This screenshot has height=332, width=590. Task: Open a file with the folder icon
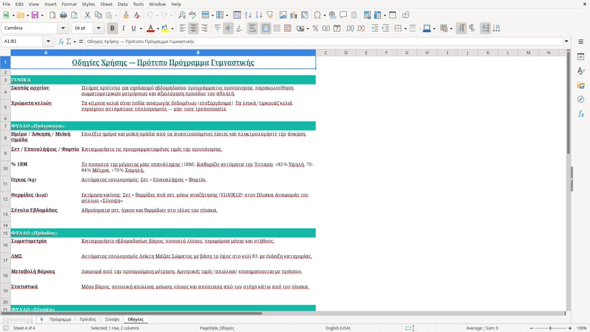coord(20,15)
